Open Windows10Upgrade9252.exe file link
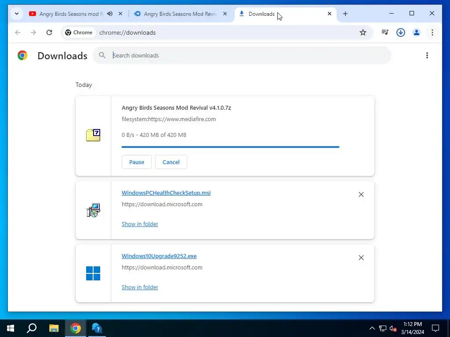Viewport: 450px width, 337px height. (x=159, y=256)
